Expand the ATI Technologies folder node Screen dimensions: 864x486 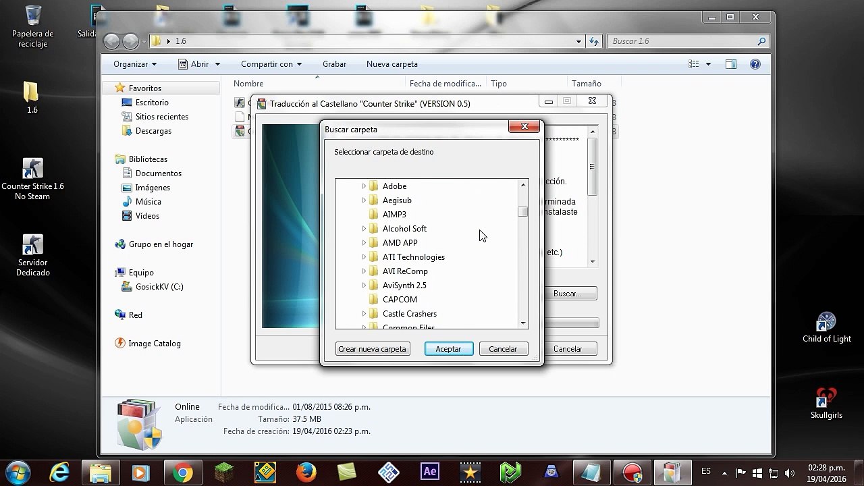[x=364, y=257]
